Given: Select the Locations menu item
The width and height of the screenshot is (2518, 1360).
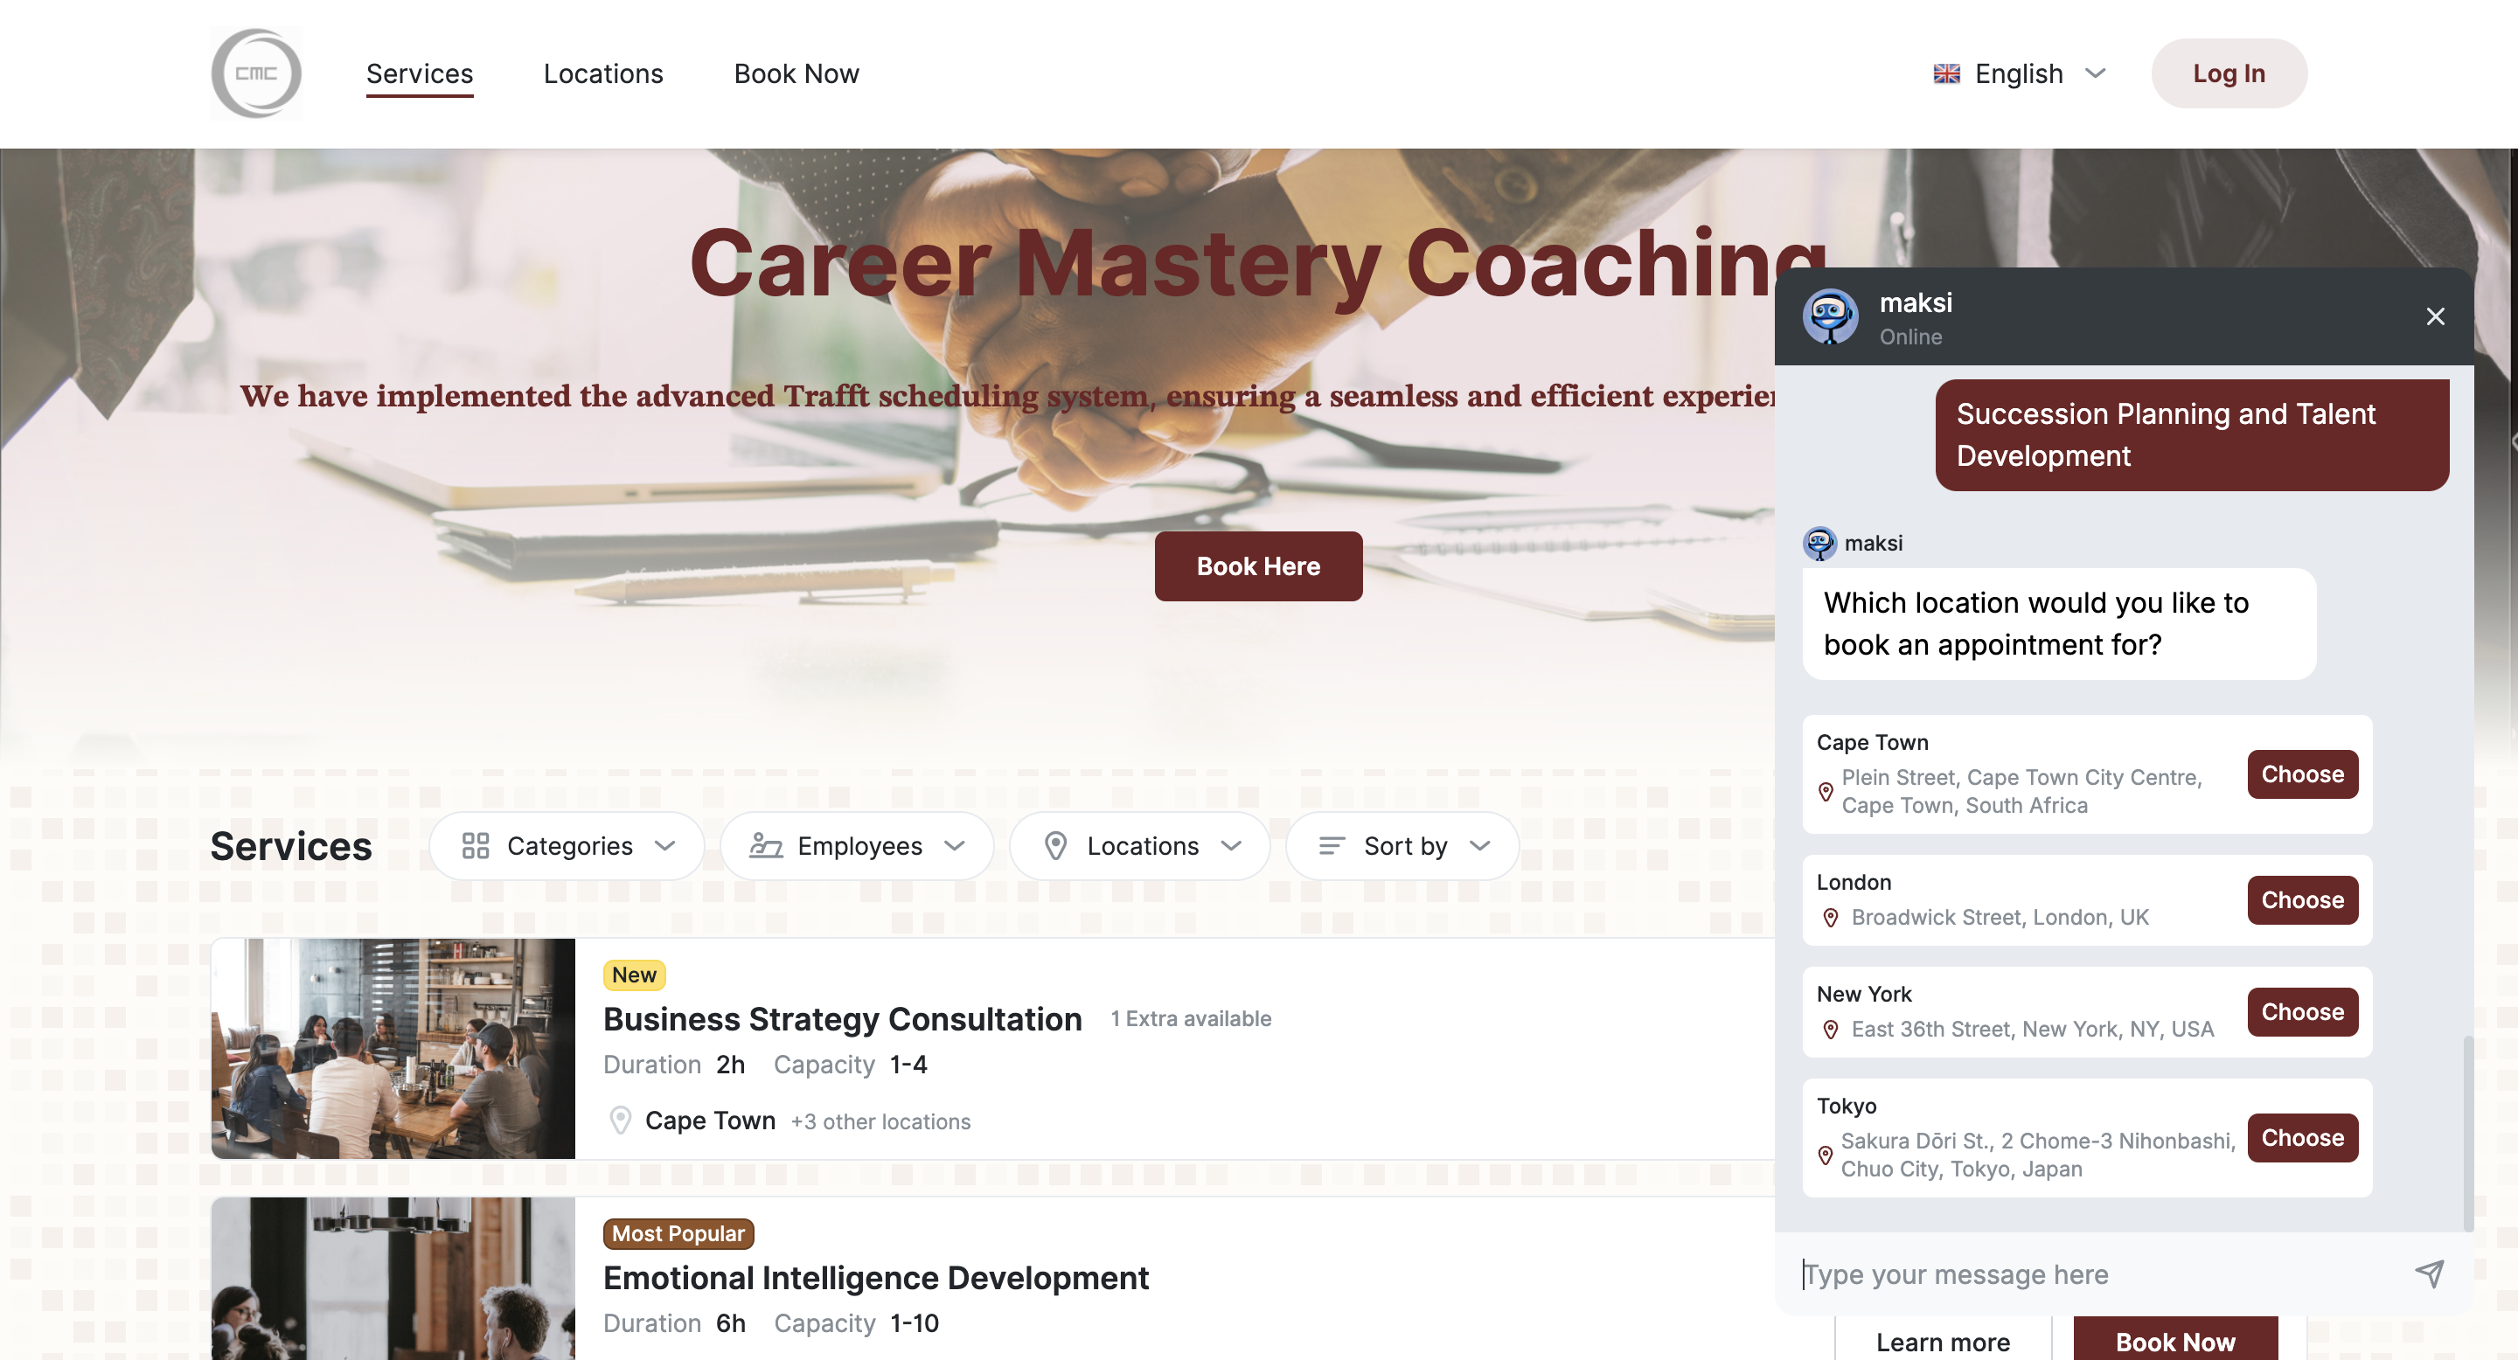Looking at the screenshot, I should click(603, 72).
